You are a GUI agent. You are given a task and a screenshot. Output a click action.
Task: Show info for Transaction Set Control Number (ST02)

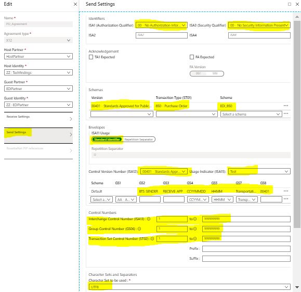pyautogui.click(x=152, y=238)
